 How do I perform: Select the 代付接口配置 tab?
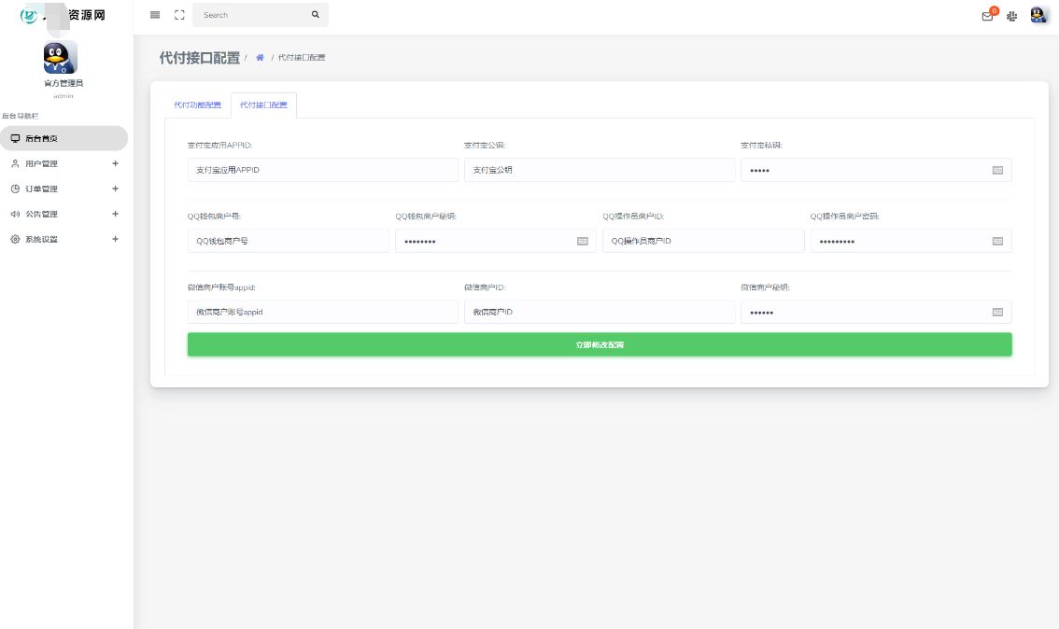pyautogui.click(x=263, y=105)
